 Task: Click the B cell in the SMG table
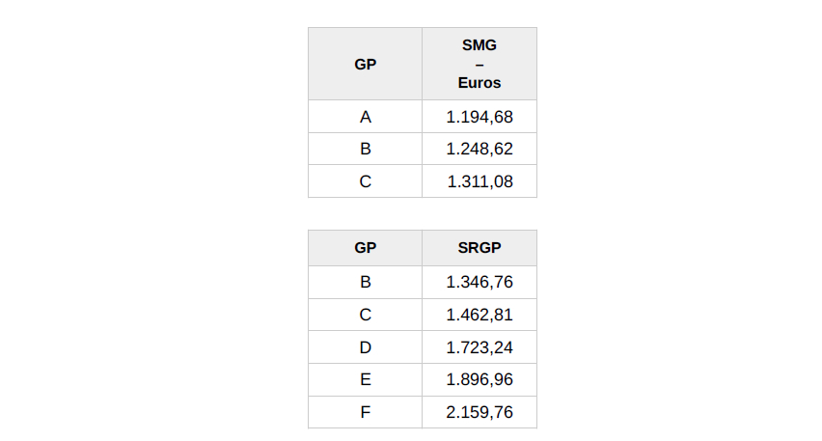click(x=365, y=149)
